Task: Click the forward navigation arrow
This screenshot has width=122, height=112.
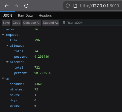Action: [x=16, y=6]
